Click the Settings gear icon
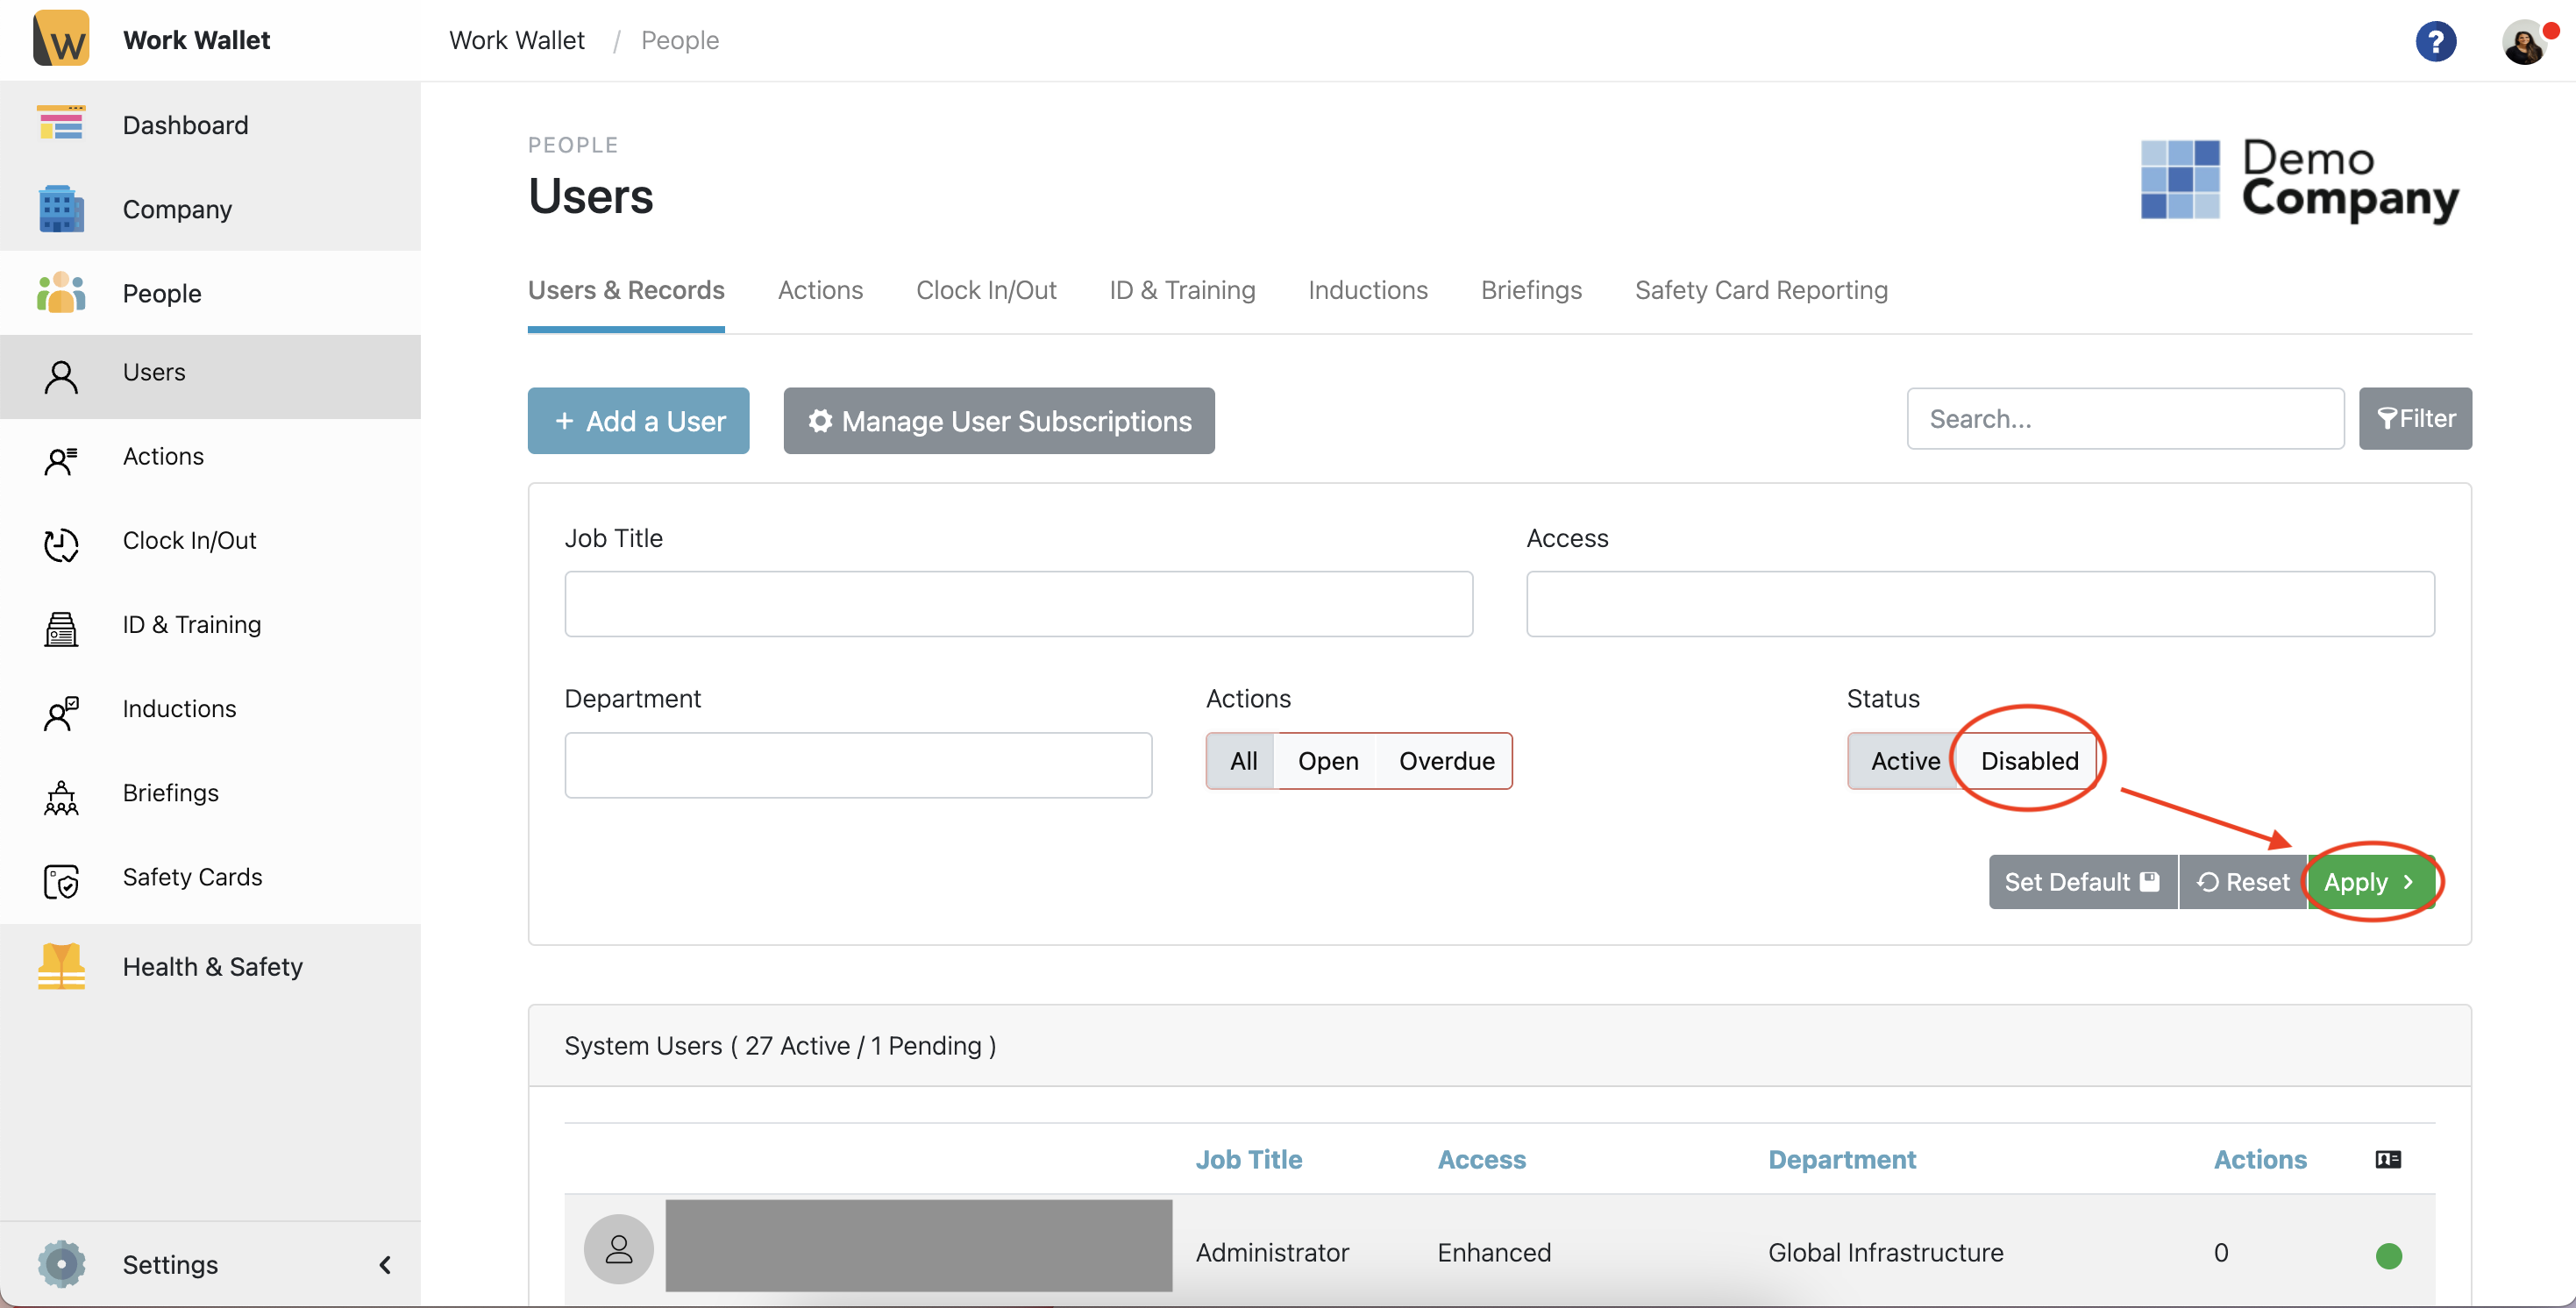 [x=61, y=1264]
